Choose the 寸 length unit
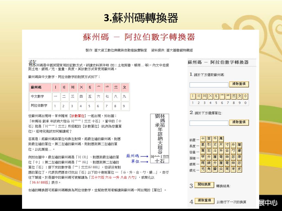Viewport: 282px width, 211px height. (227, 145)
